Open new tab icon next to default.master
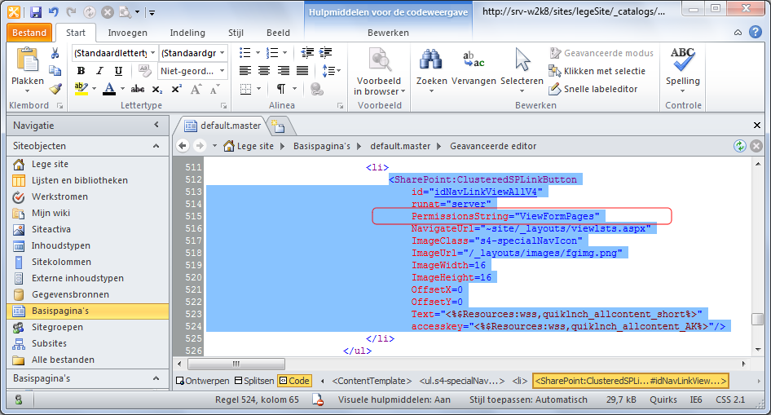This screenshot has height=415, width=771. click(278, 126)
